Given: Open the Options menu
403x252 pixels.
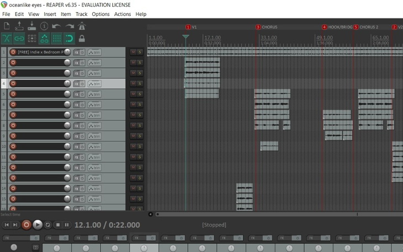Looking at the screenshot, I should 100,14.
